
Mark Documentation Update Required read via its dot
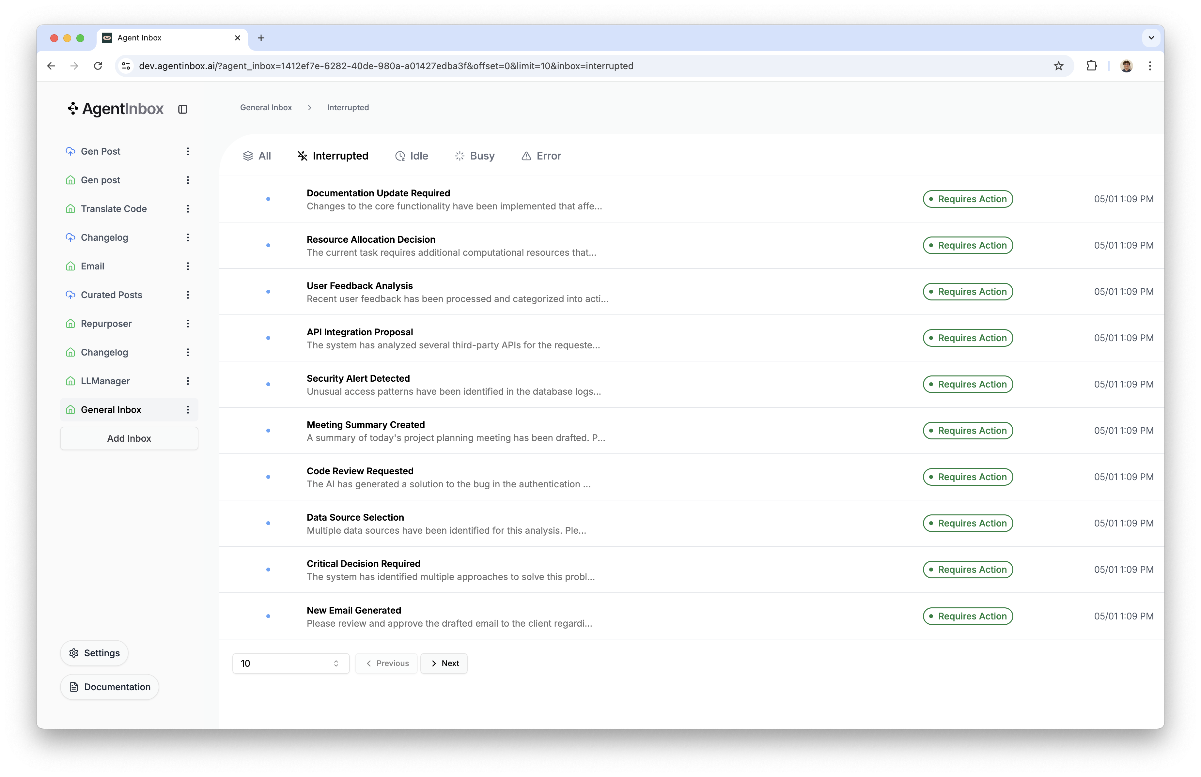click(268, 199)
